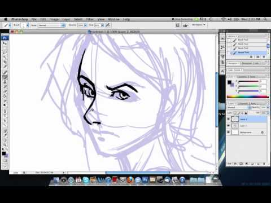Click the Quick Mask mode button

pyautogui.click(x=5, y=161)
